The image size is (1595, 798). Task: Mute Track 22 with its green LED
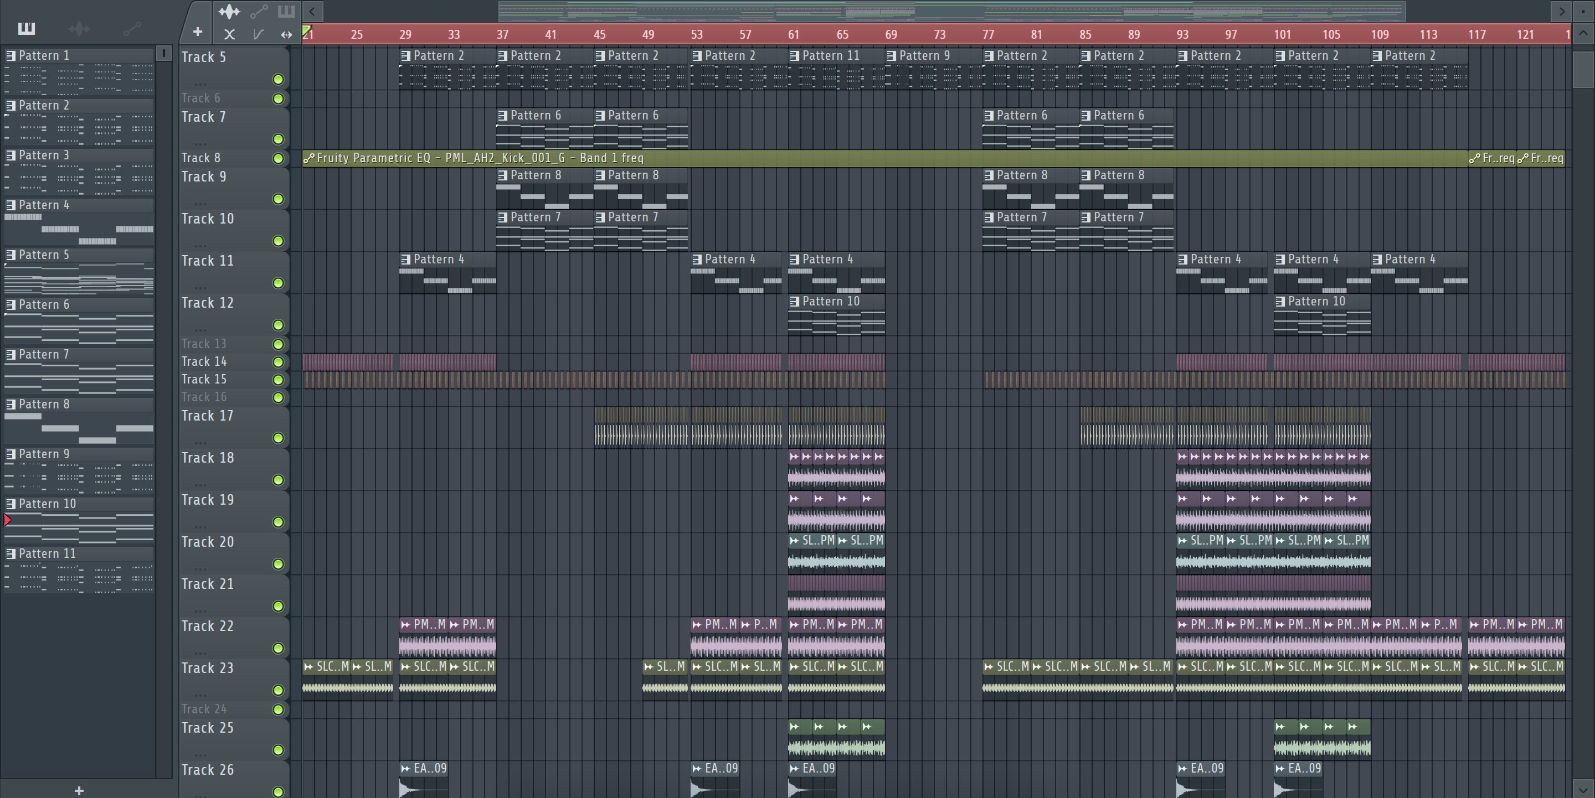point(278,648)
